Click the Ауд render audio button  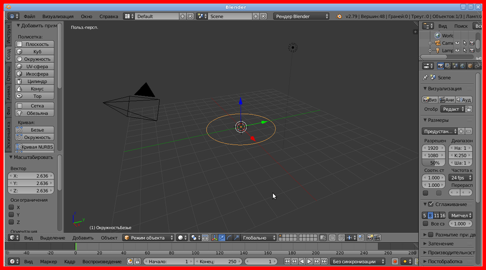pyautogui.click(x=463, y=100)
